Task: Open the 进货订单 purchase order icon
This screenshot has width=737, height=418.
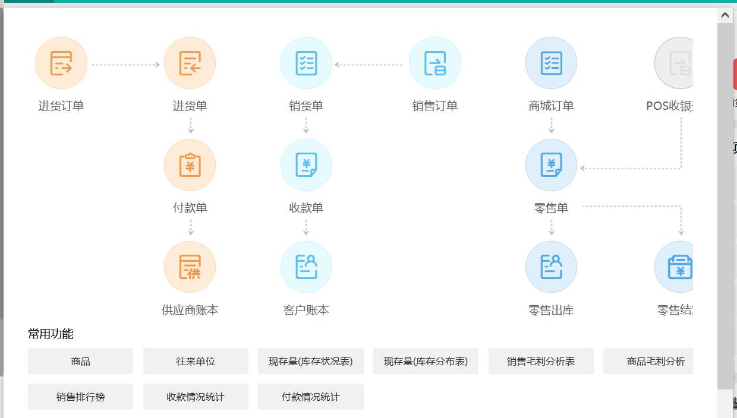Action: pyautogui.click(x=61, y=62)
